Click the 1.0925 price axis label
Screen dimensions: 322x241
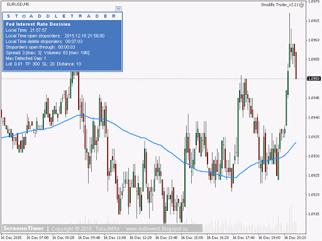point(314,176)
